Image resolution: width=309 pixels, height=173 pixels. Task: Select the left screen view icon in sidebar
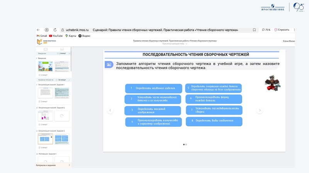tap(46, 49)
